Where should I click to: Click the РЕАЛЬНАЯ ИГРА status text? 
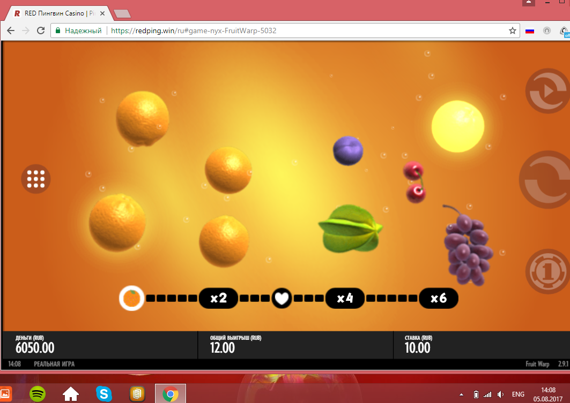click(x=54, y=364)
